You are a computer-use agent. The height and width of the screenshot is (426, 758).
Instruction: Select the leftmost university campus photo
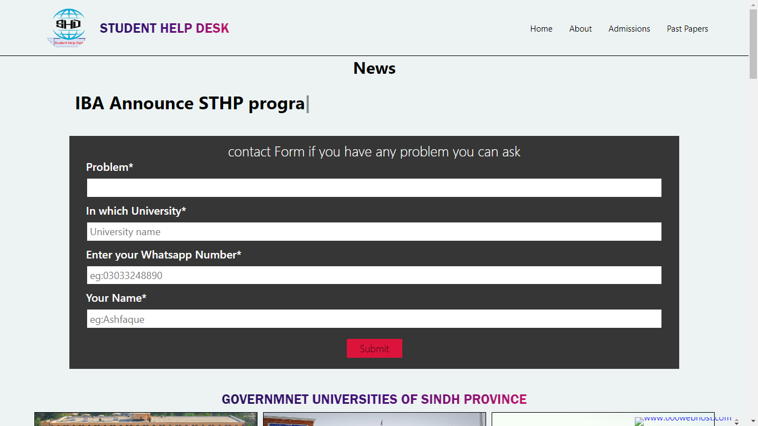145,420
